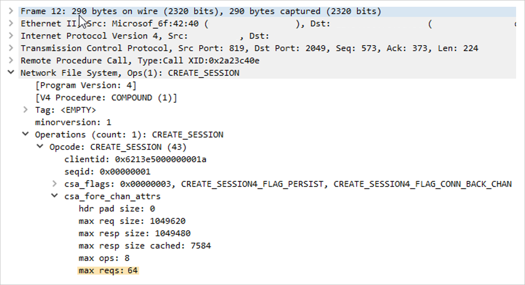Collapse the Network File System tree
Screen dimensions: 525x285
10,72
